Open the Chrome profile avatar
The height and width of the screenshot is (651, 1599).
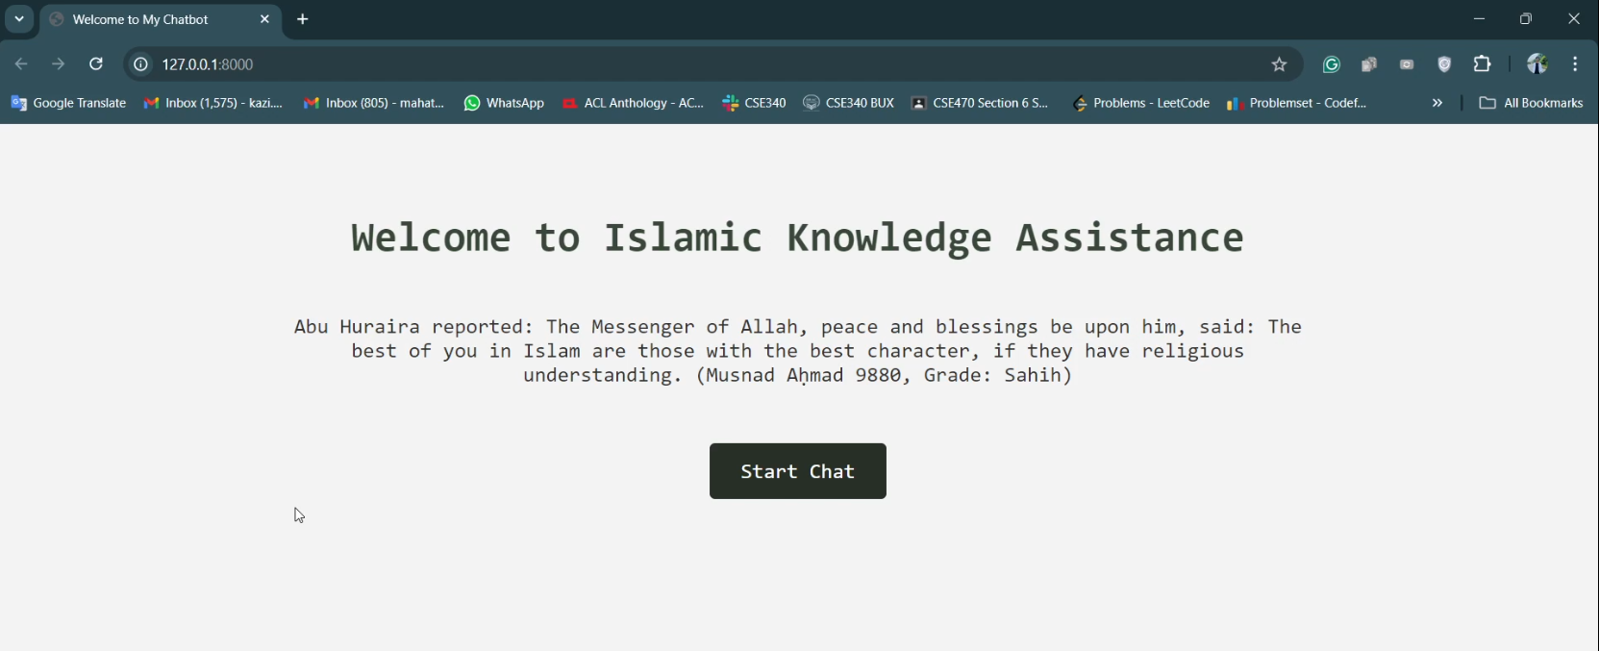tap(1537, 64)
